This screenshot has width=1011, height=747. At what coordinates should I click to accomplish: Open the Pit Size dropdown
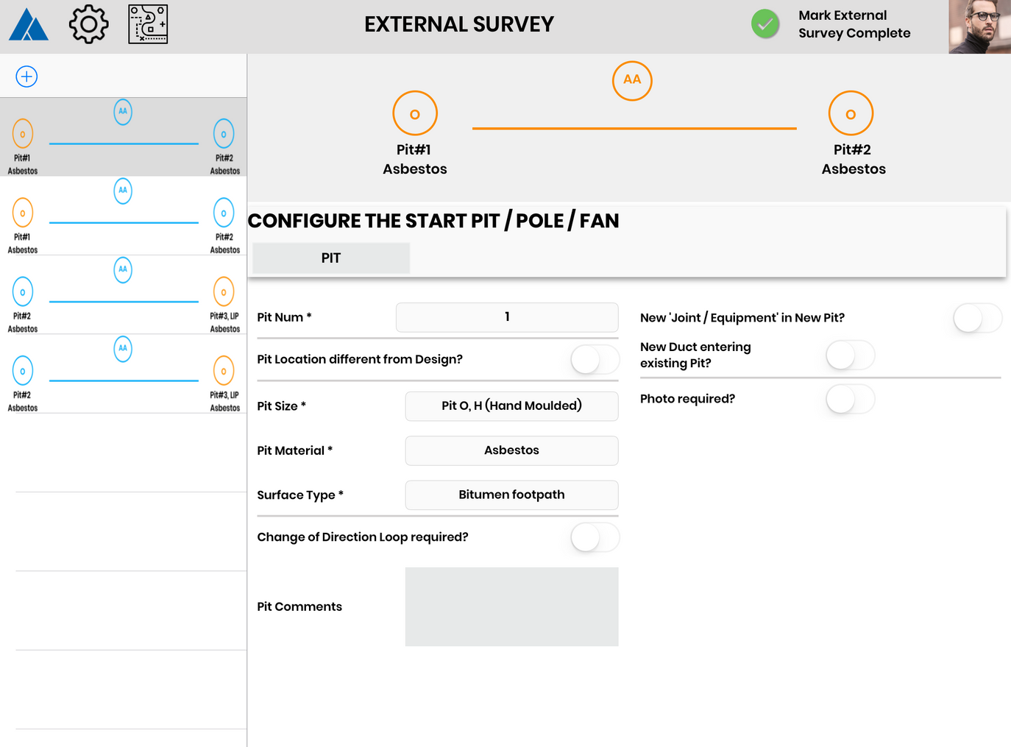[x=511, y=406]
